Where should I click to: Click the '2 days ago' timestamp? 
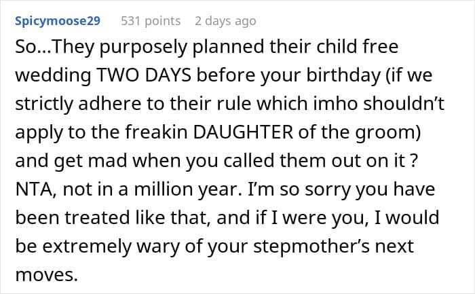(225, 21)
